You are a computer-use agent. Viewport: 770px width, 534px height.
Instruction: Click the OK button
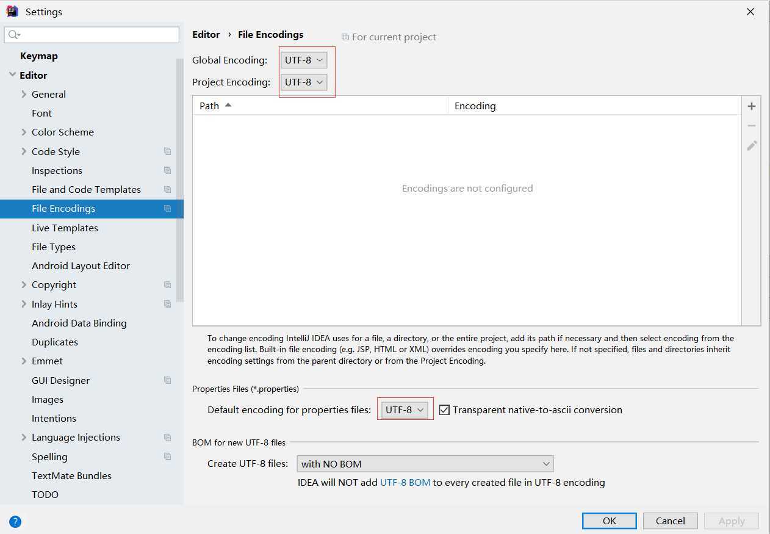pyautogui.click(x=610, y=521)
